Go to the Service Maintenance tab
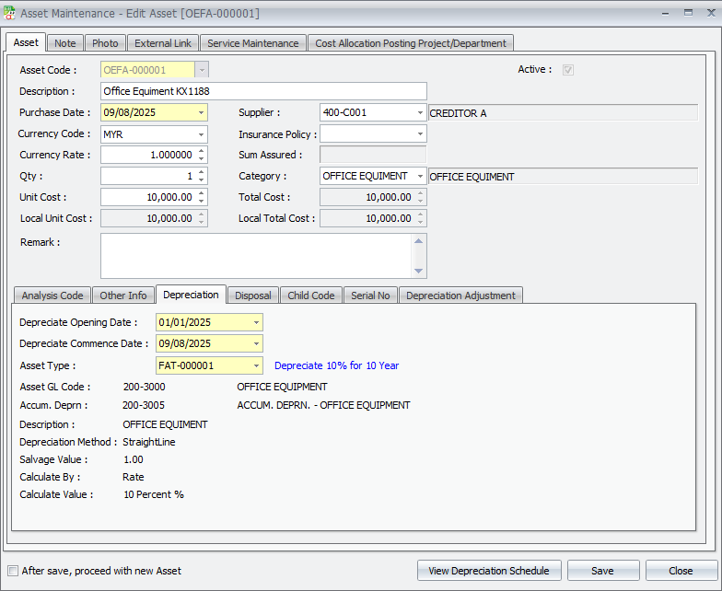The image size is (722, 591). pyautogui.click(x=252, y=43)
